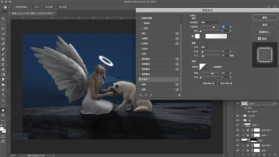This screenshot has width=279, height=157.
Task: Select the Eyedropper tool
Action: pyautogui.click(x=3, y=44)
